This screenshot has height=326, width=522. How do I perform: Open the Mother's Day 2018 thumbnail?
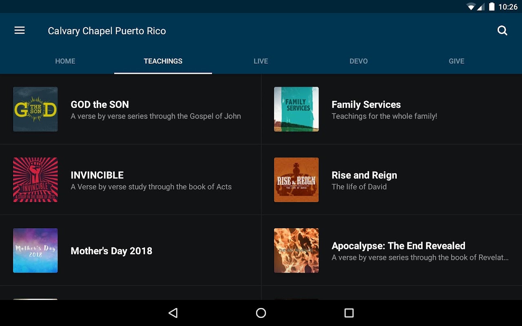(x=35, y=251)
